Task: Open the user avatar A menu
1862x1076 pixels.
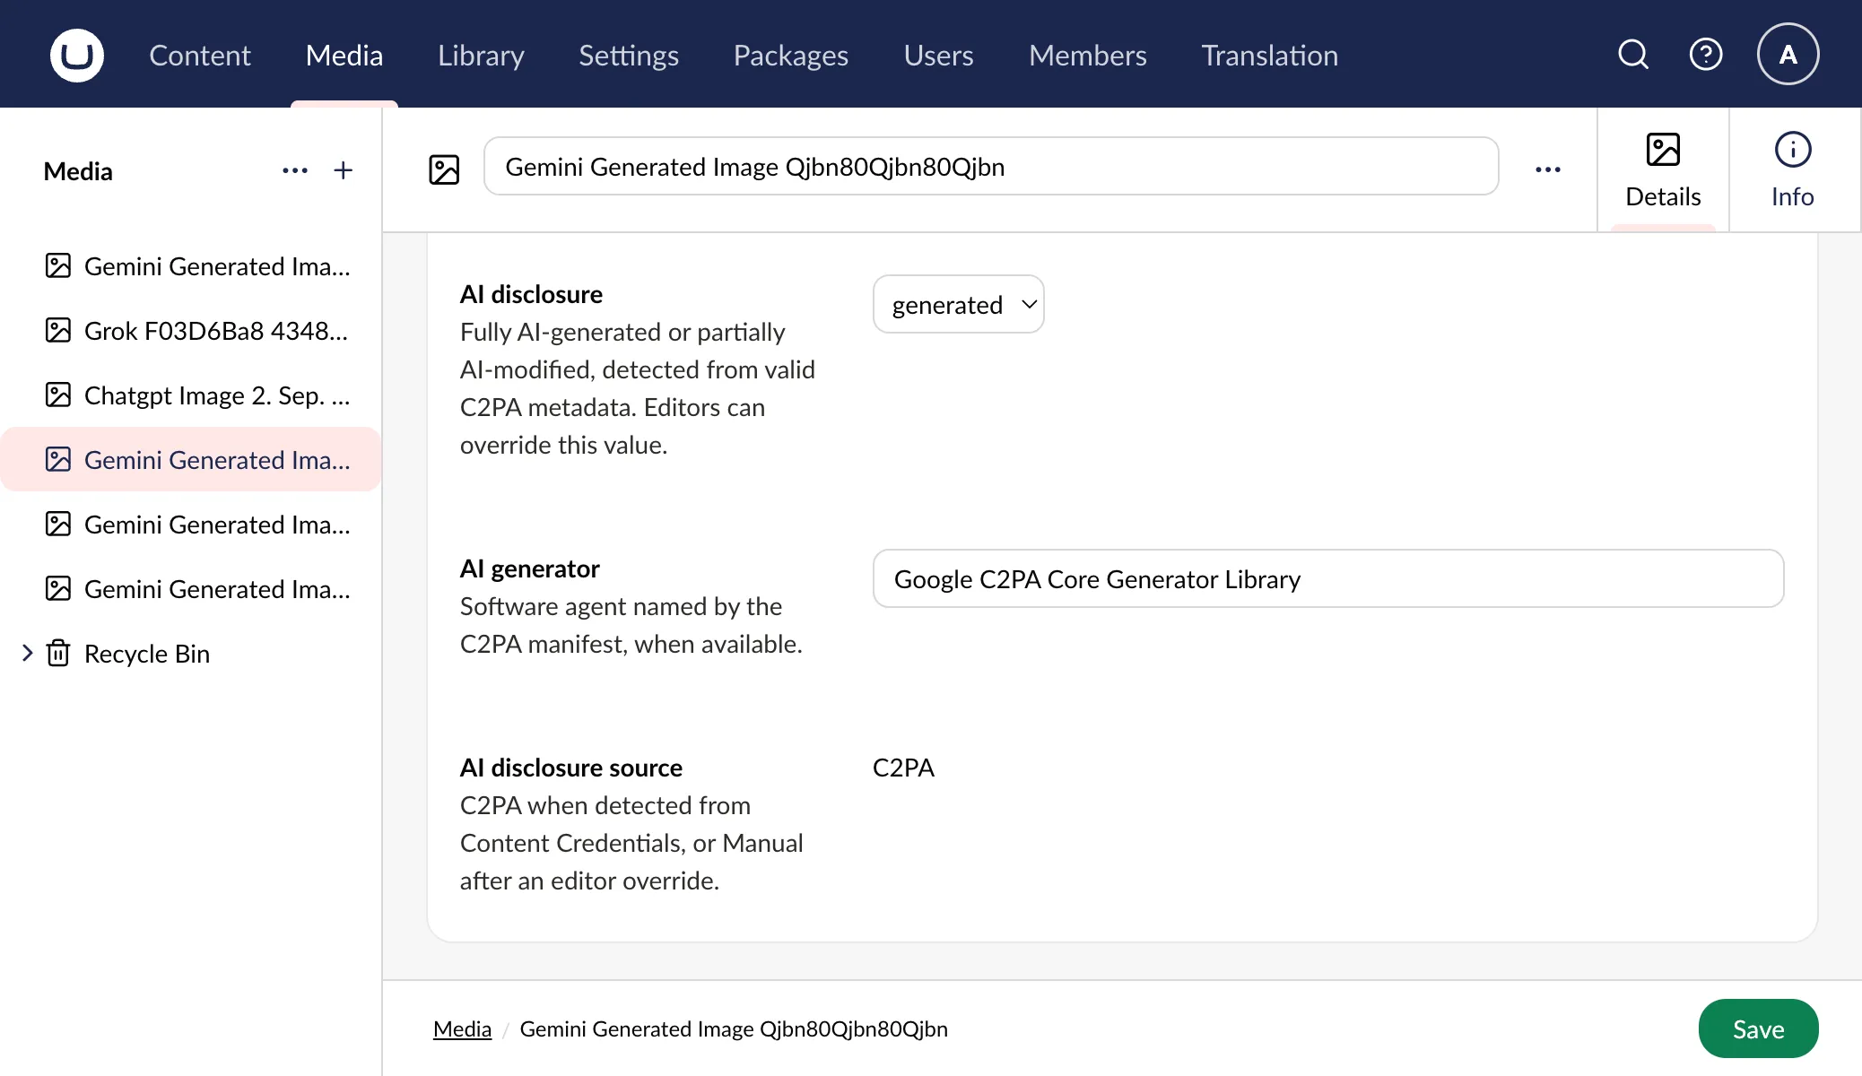Action: pyautogui.click(x=1788, y=55)
